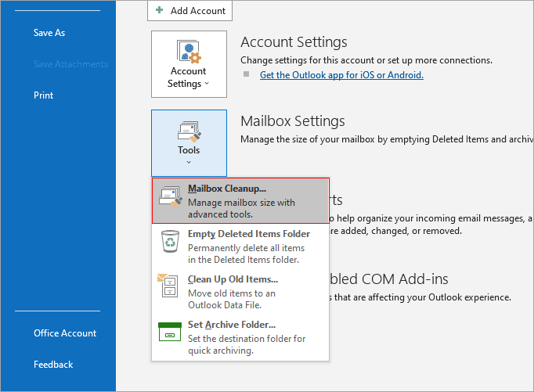Click the Tools mailbox brush icon

pos(189,131)
